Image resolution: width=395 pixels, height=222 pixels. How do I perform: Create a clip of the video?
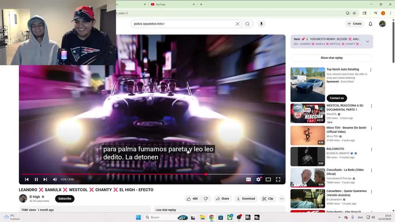tap(268, 199)
